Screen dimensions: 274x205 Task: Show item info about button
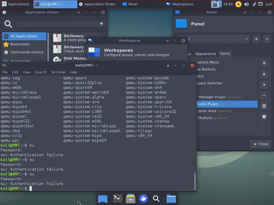click(264, 116)
